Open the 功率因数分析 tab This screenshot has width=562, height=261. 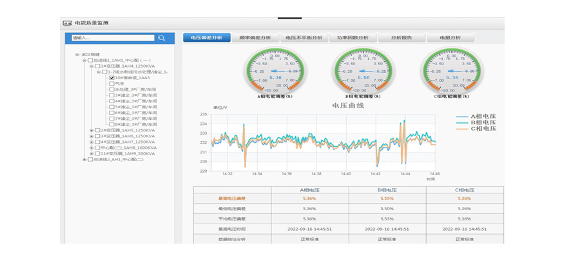(353, 38)
